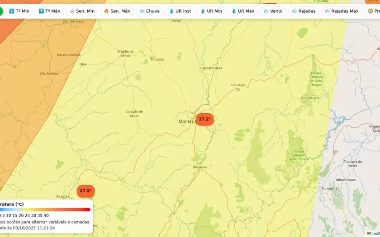
Task: Show the Sen. Min thermal sensation layer
Action: coord(82,11)
